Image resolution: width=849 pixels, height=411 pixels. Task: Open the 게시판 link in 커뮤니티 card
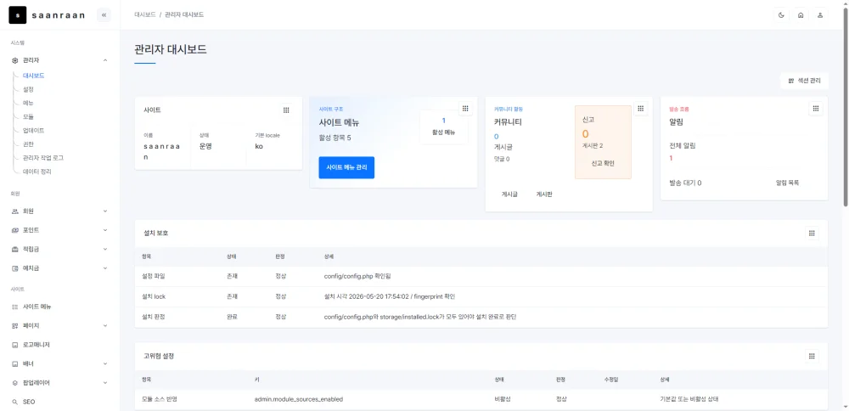(543, 194)
